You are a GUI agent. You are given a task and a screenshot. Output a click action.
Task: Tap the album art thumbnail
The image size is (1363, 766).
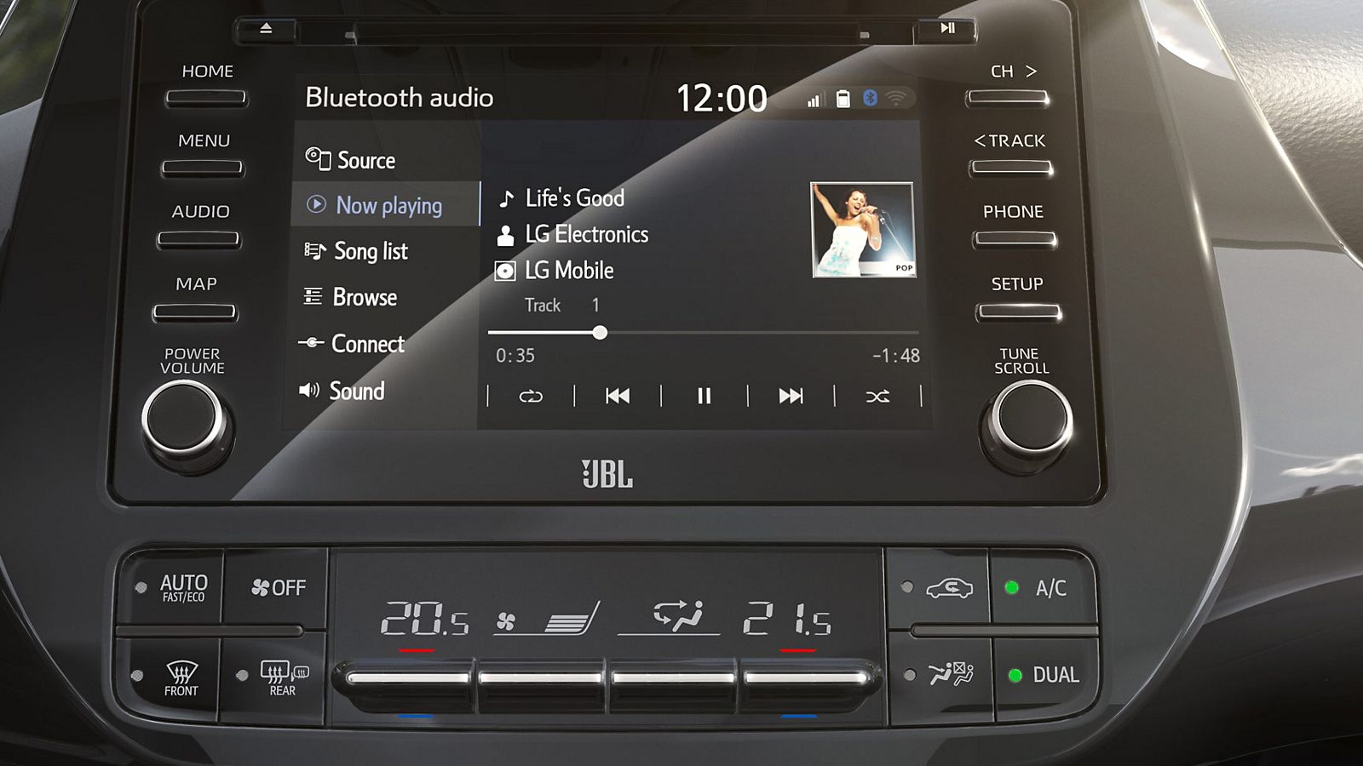click(x=863, y=230)
